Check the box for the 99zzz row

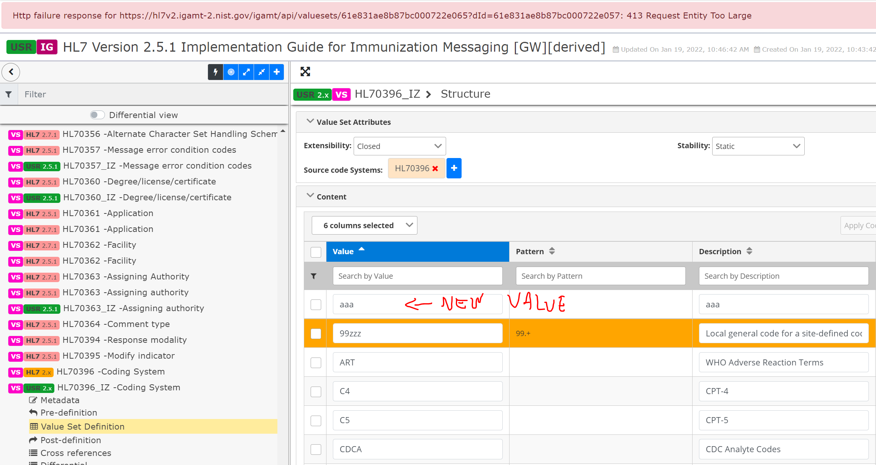tap(316, 334)
